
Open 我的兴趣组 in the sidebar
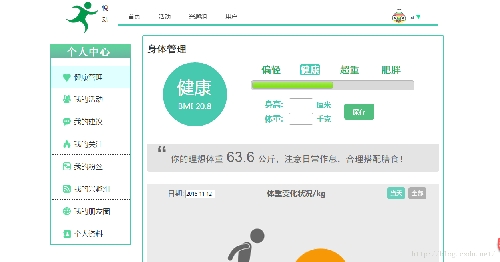tap(90, 189)
